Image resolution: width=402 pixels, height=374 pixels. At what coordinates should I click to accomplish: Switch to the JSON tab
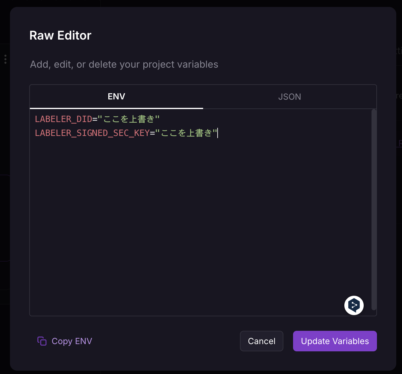pos(289,96)
